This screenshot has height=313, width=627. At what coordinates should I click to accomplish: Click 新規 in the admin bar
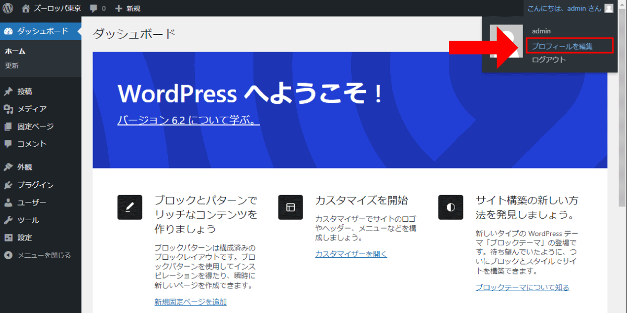coord(133,8)
